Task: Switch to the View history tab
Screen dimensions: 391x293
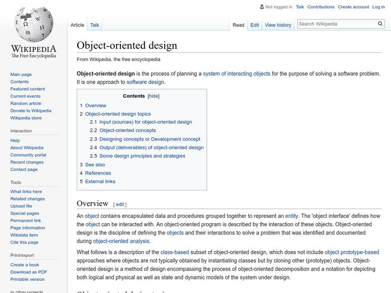Action: [278, 24]
